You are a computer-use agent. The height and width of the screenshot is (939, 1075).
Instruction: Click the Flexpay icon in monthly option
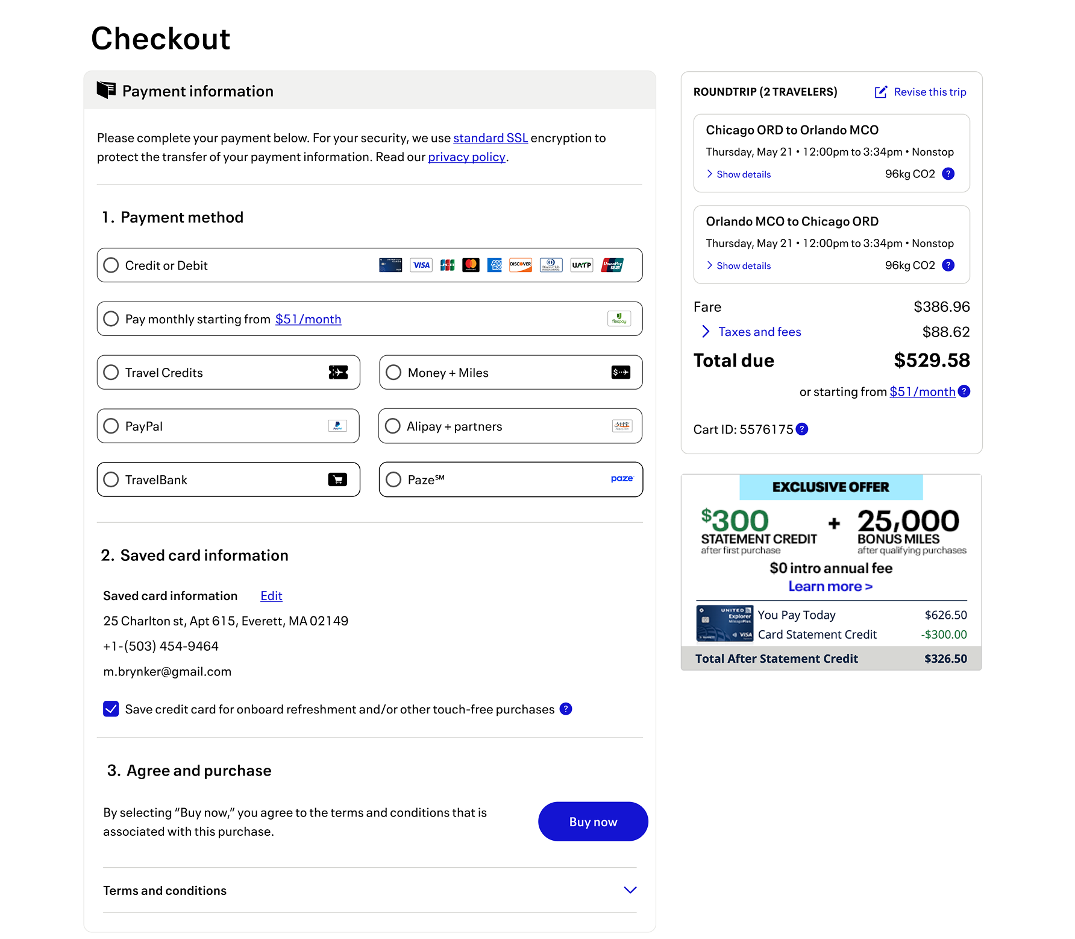[619, 318]
